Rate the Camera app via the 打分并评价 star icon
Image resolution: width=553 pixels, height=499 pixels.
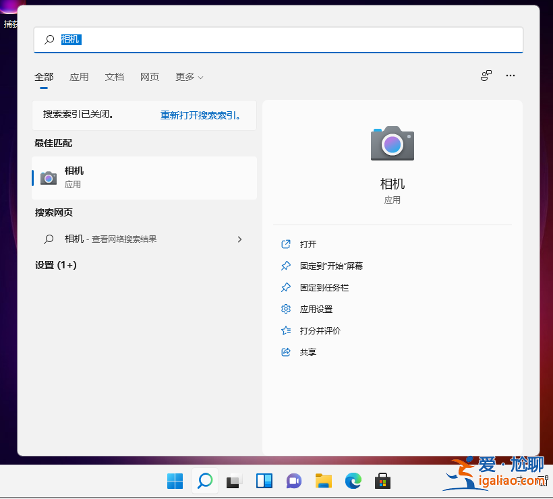tap(286, 330)
